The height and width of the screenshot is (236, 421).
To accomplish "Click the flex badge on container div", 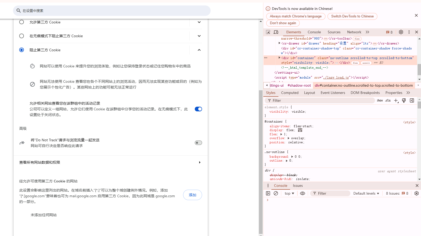I will click(x=355, y=63).
